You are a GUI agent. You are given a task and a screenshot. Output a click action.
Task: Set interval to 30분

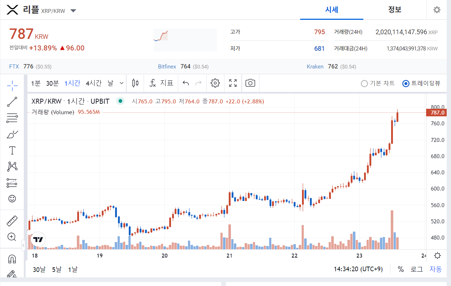(52, 83)
